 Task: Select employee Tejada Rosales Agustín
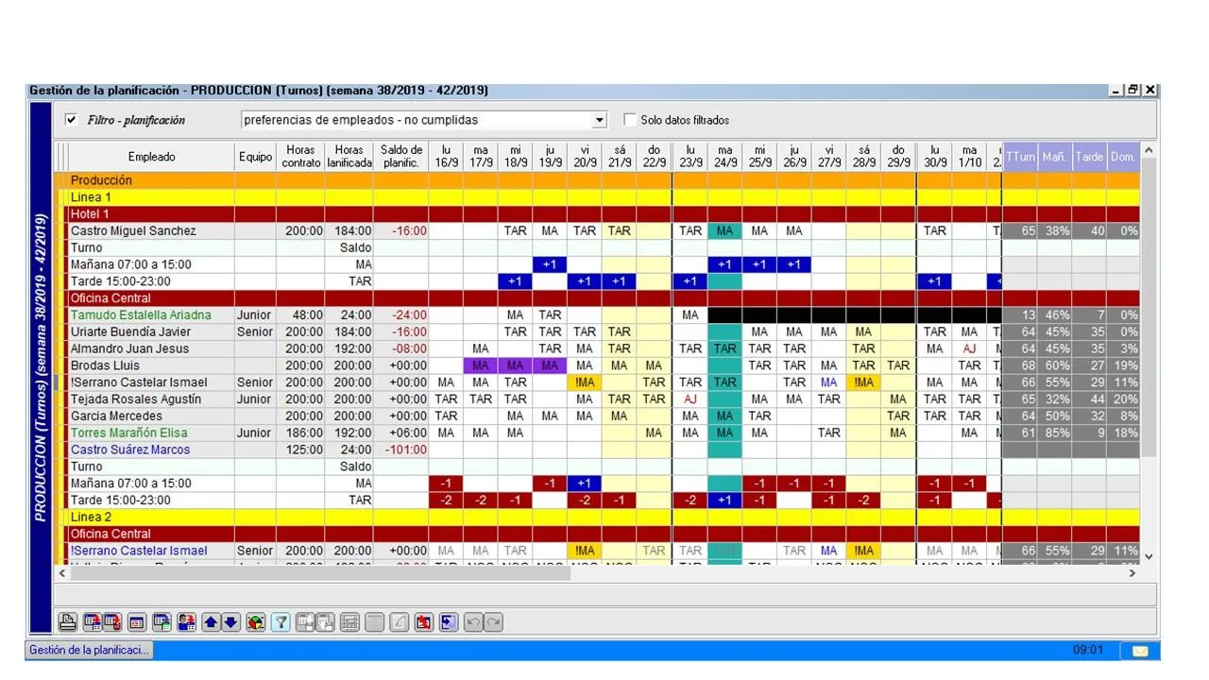[x=136, y=399]
